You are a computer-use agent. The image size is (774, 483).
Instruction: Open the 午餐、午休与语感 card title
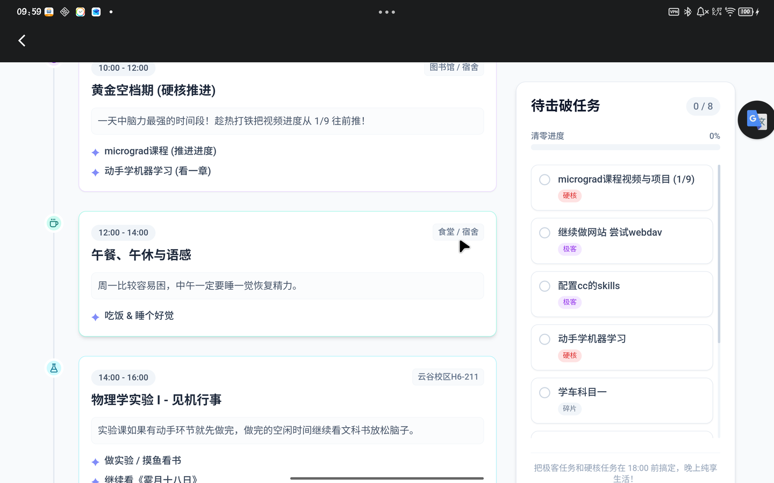click(141, 255)
